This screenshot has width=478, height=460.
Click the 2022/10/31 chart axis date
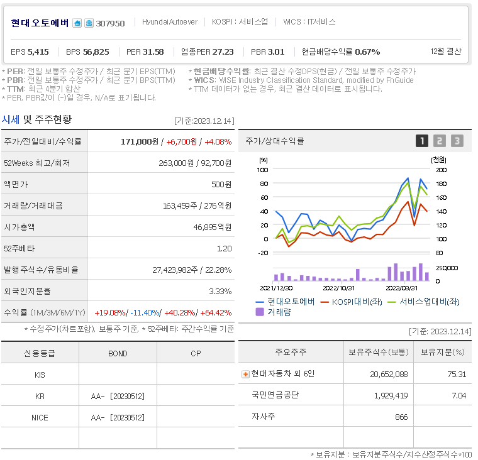click(338, 288)
